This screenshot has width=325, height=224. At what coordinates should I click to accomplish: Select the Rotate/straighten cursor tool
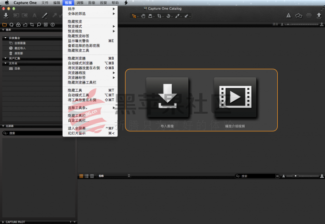pyautogui.click(x=168, y=16)
